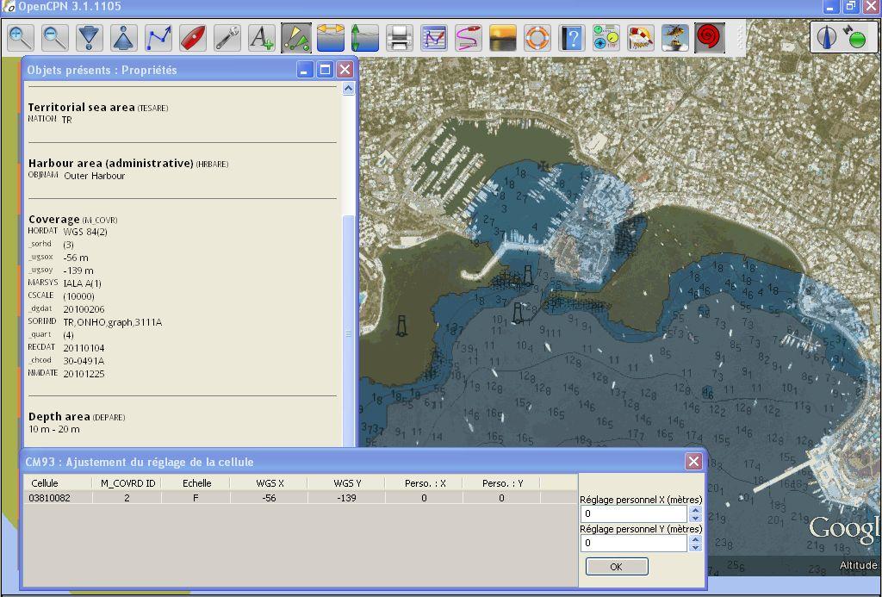Image resolution: width=882 pixels, height=597 pixels.
Task: Click the man overboard lifebuoy icon
Action: [537, 38]
